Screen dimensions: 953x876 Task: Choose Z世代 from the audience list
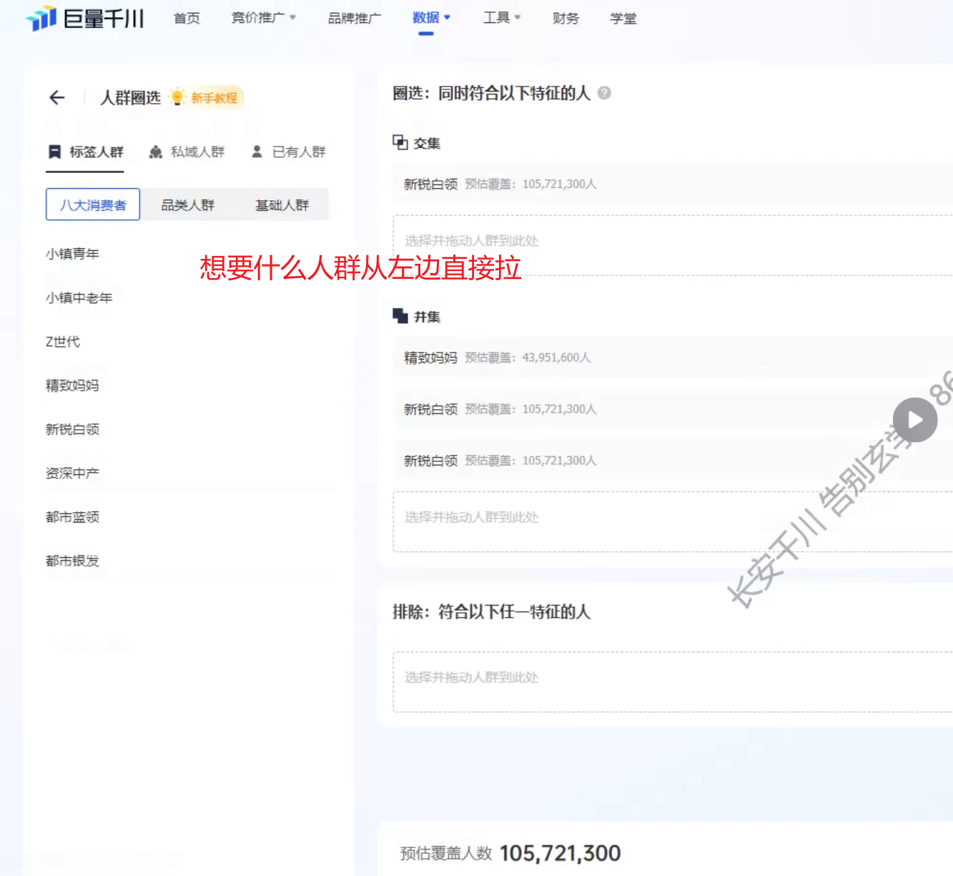[63, 342]
